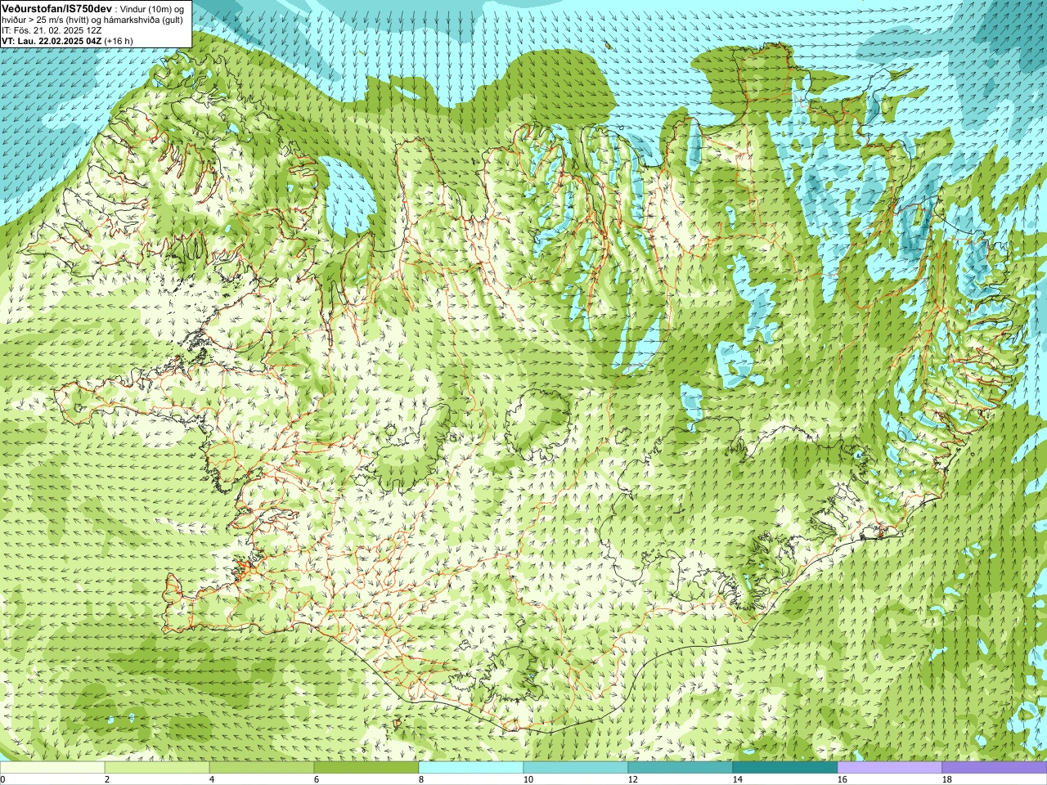Click the 12–14 m/s teal legend swatch
The image size is (1047, 785).
pyautogui.click(x=681, y=768)
